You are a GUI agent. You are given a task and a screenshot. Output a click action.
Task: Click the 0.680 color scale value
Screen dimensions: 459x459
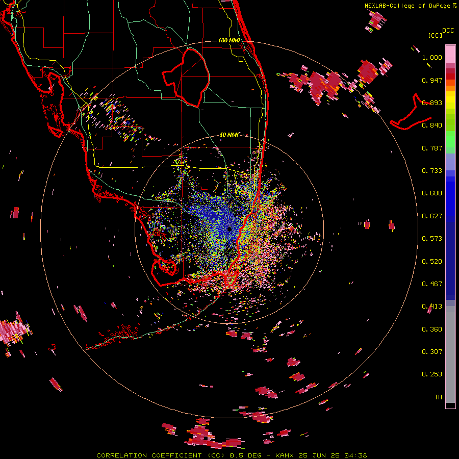pos(432,193)
